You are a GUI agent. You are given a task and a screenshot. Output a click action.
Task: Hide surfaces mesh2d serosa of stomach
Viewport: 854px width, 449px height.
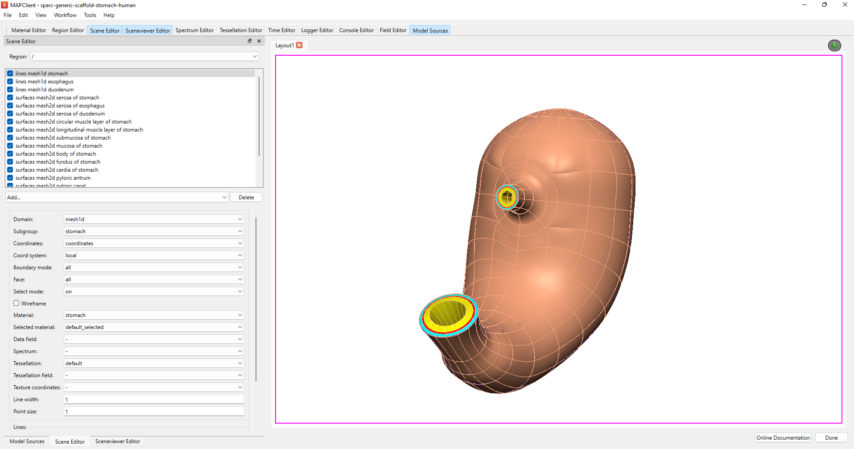click(x=10, y=98)
